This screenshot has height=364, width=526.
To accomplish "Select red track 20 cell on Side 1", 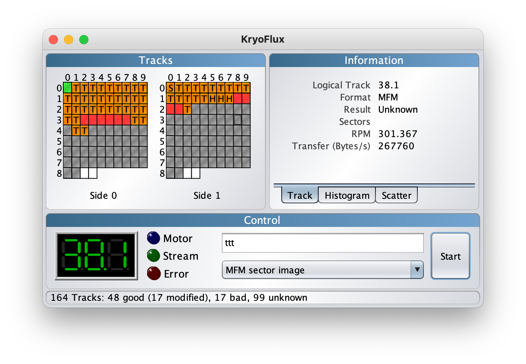I will [x=170, y=109].
